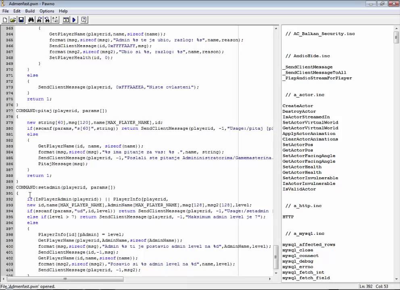Select SetActorHealth in the function list

pos(302,167)
